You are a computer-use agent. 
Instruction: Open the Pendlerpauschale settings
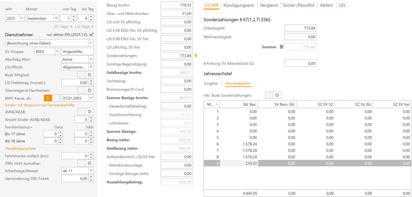(20, 148)
